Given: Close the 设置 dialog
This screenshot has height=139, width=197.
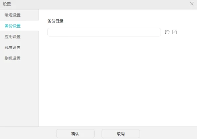Looking at the screenshot, I should pyautogui.click(x=192, y=4).
